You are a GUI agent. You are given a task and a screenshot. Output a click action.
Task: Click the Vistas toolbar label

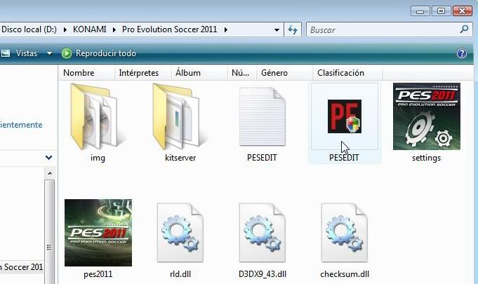coord(27,53)
